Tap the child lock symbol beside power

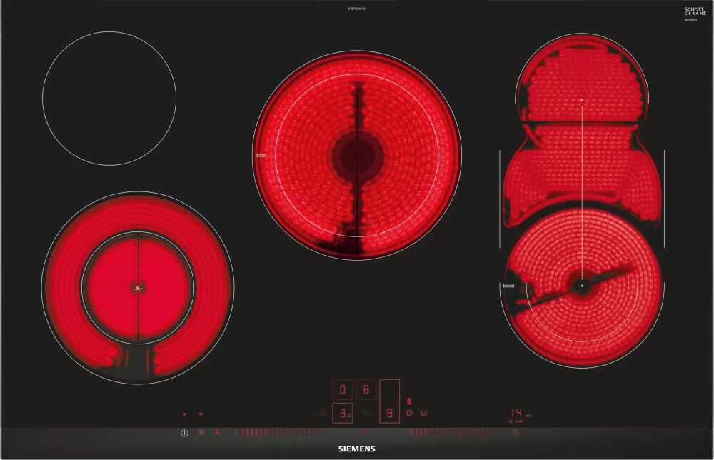pos(201,432)
